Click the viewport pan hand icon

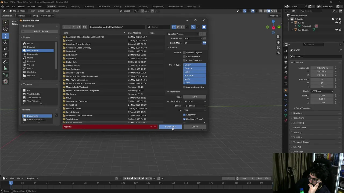[x=278, y=42]
